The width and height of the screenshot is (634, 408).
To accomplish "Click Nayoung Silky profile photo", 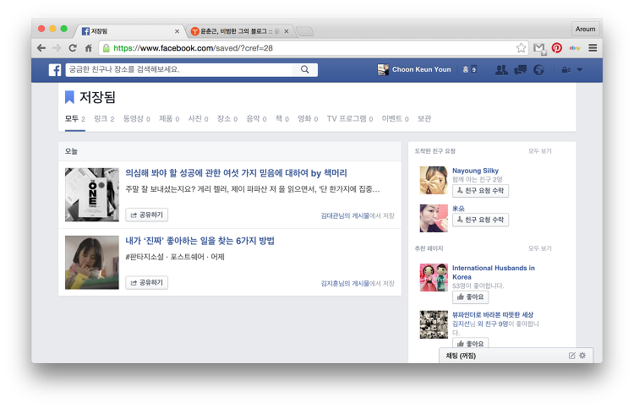I will click(x=434, y=180).
